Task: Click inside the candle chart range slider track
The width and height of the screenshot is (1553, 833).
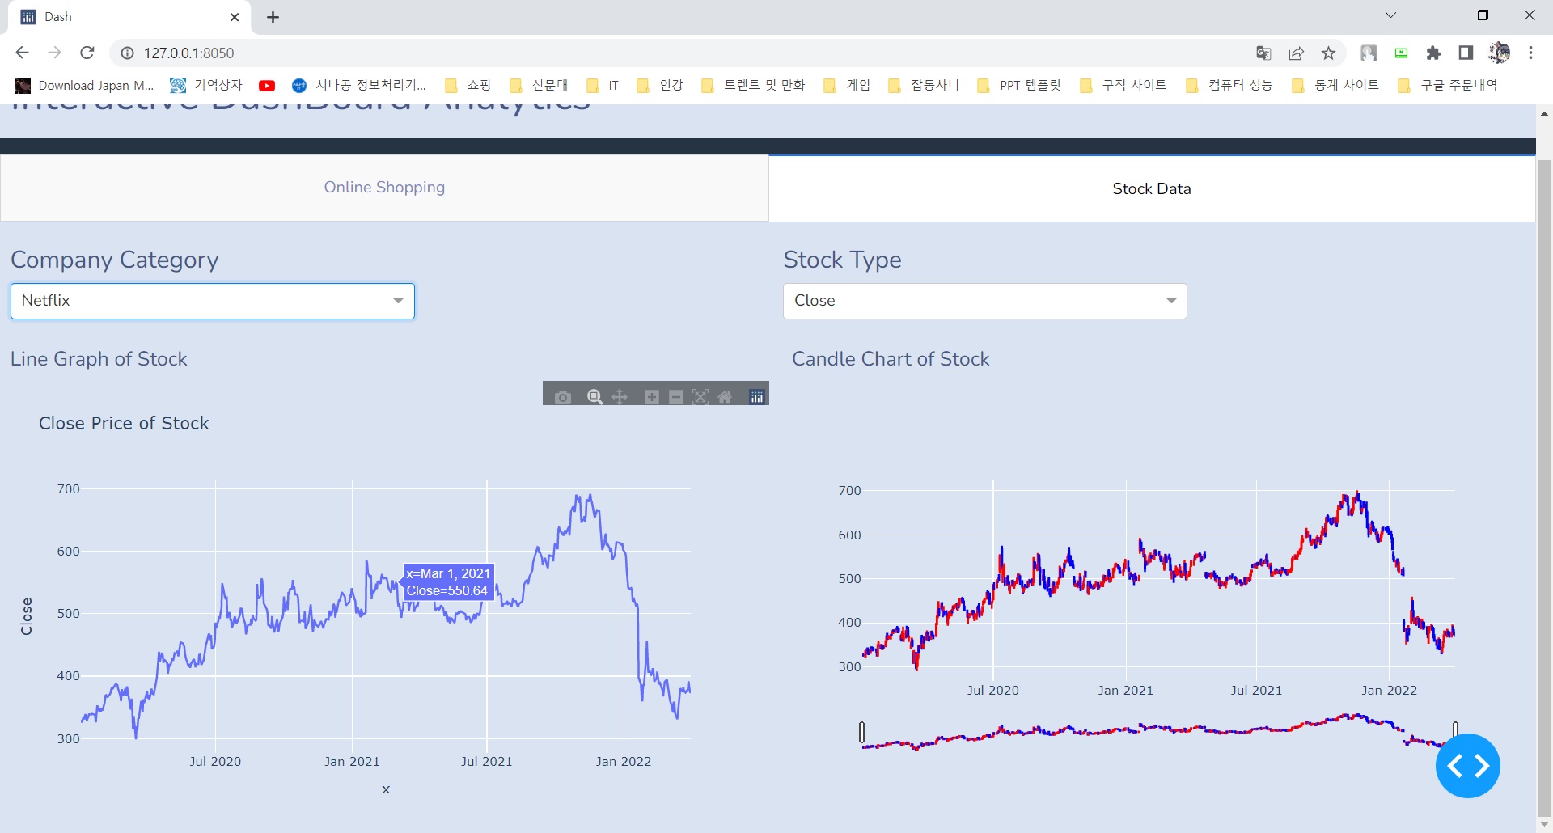Action: 1158,732
